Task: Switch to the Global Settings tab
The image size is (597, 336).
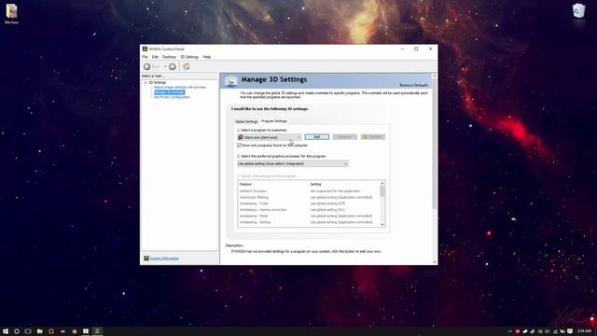Action: pos(246,121)
